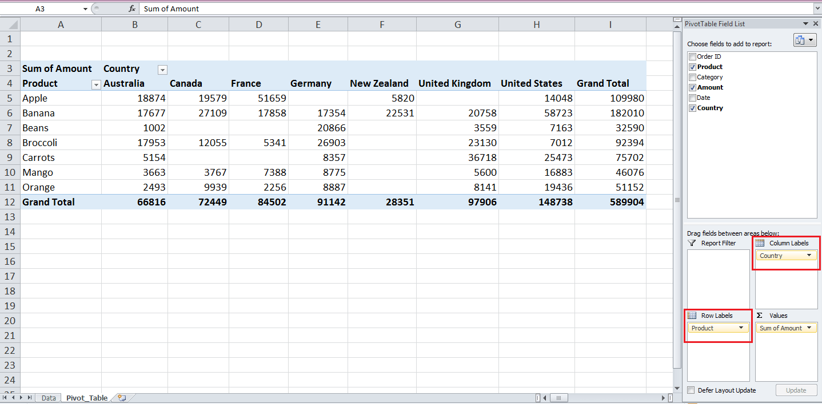The height and width of the screenshot is (404, 822).
Task: Click the Insert Worksheet tab icon
Action: coord(122,398)
